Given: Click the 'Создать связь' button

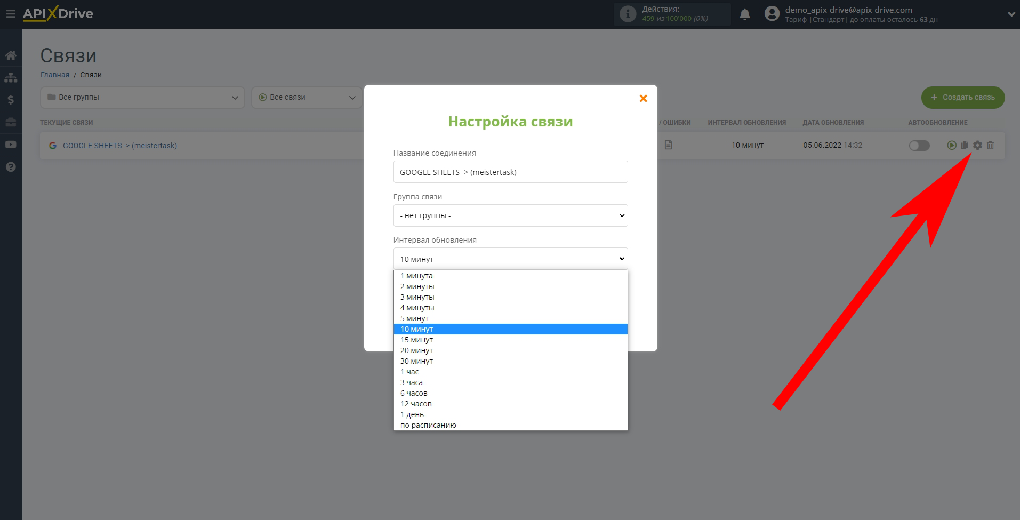Looking at the screenshot, I should [x=963, y=98].
